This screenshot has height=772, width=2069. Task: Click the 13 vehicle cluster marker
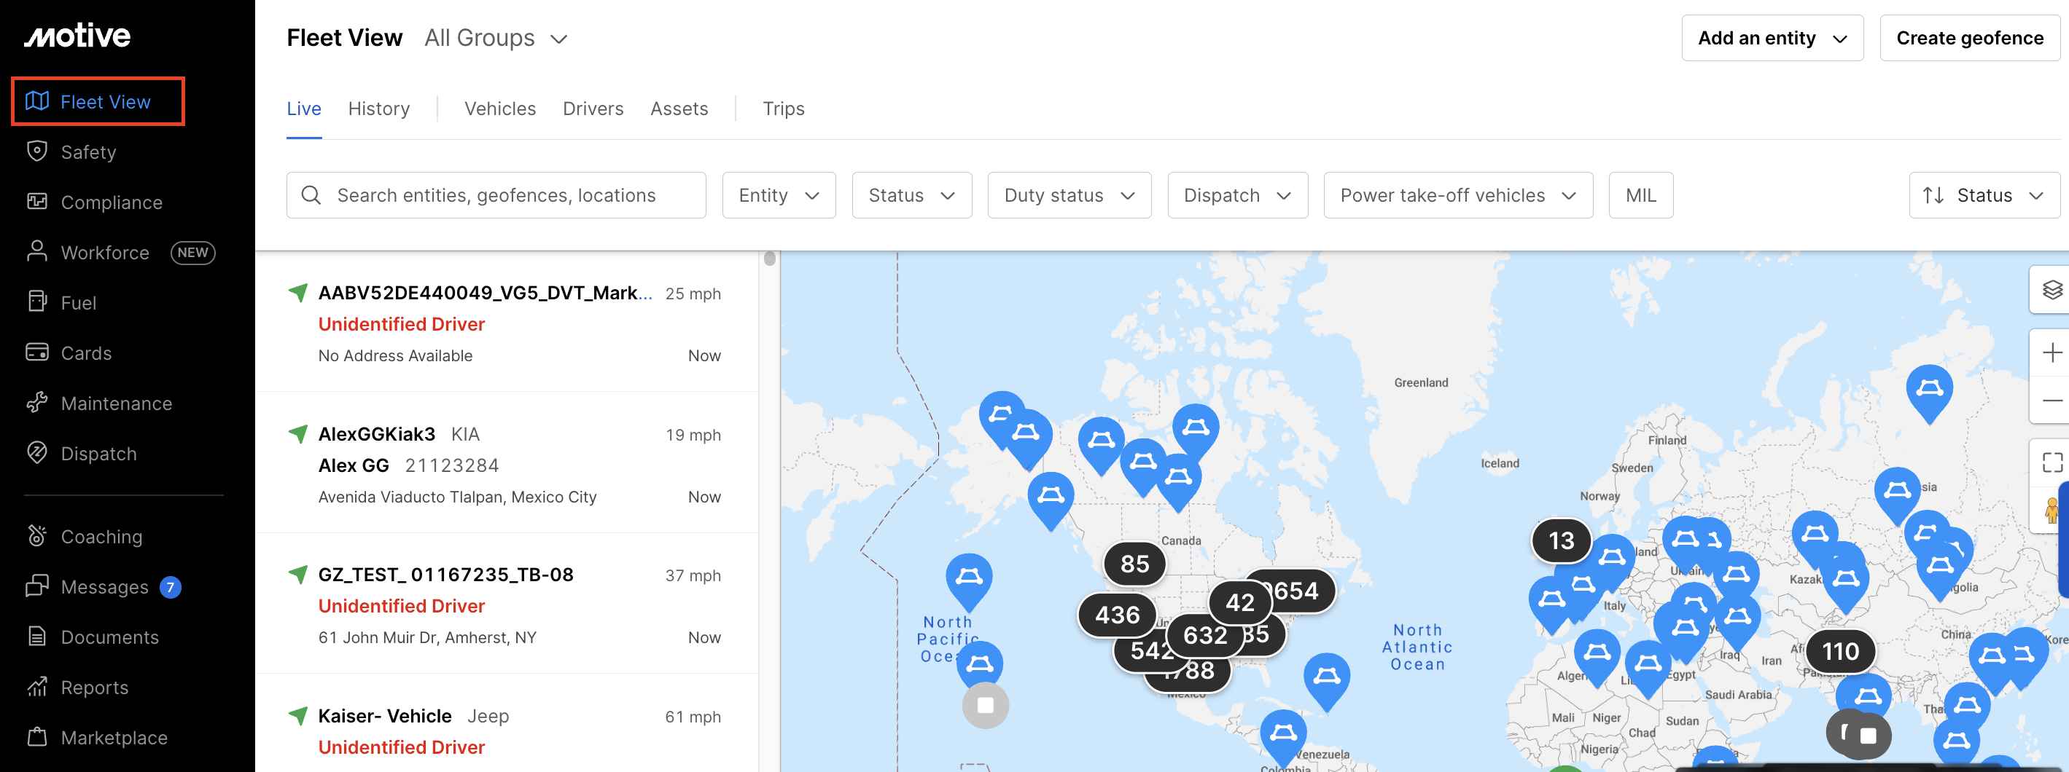click(x=1562, y=540)
